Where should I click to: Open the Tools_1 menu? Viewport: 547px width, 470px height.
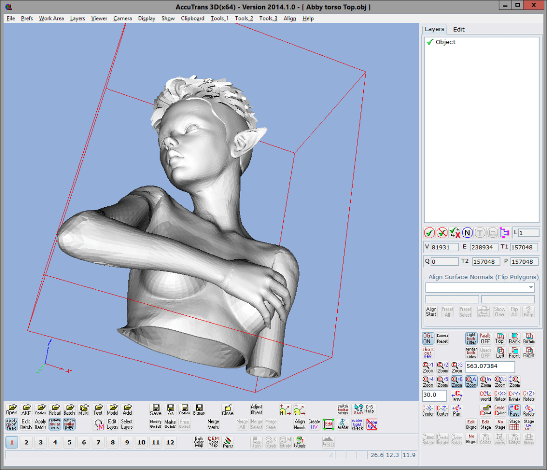[x=219, y=19]
